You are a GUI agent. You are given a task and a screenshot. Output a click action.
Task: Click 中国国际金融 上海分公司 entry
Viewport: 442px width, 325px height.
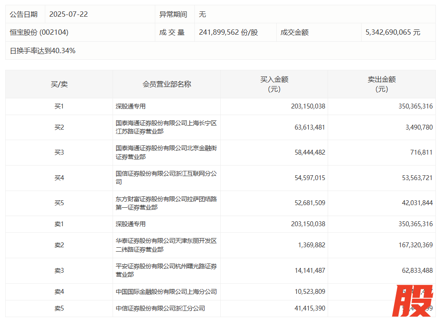pos(166,292)
